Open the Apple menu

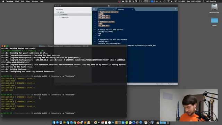(3, 1)
